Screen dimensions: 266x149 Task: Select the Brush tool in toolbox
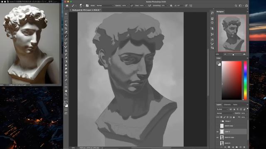(66, 36)
